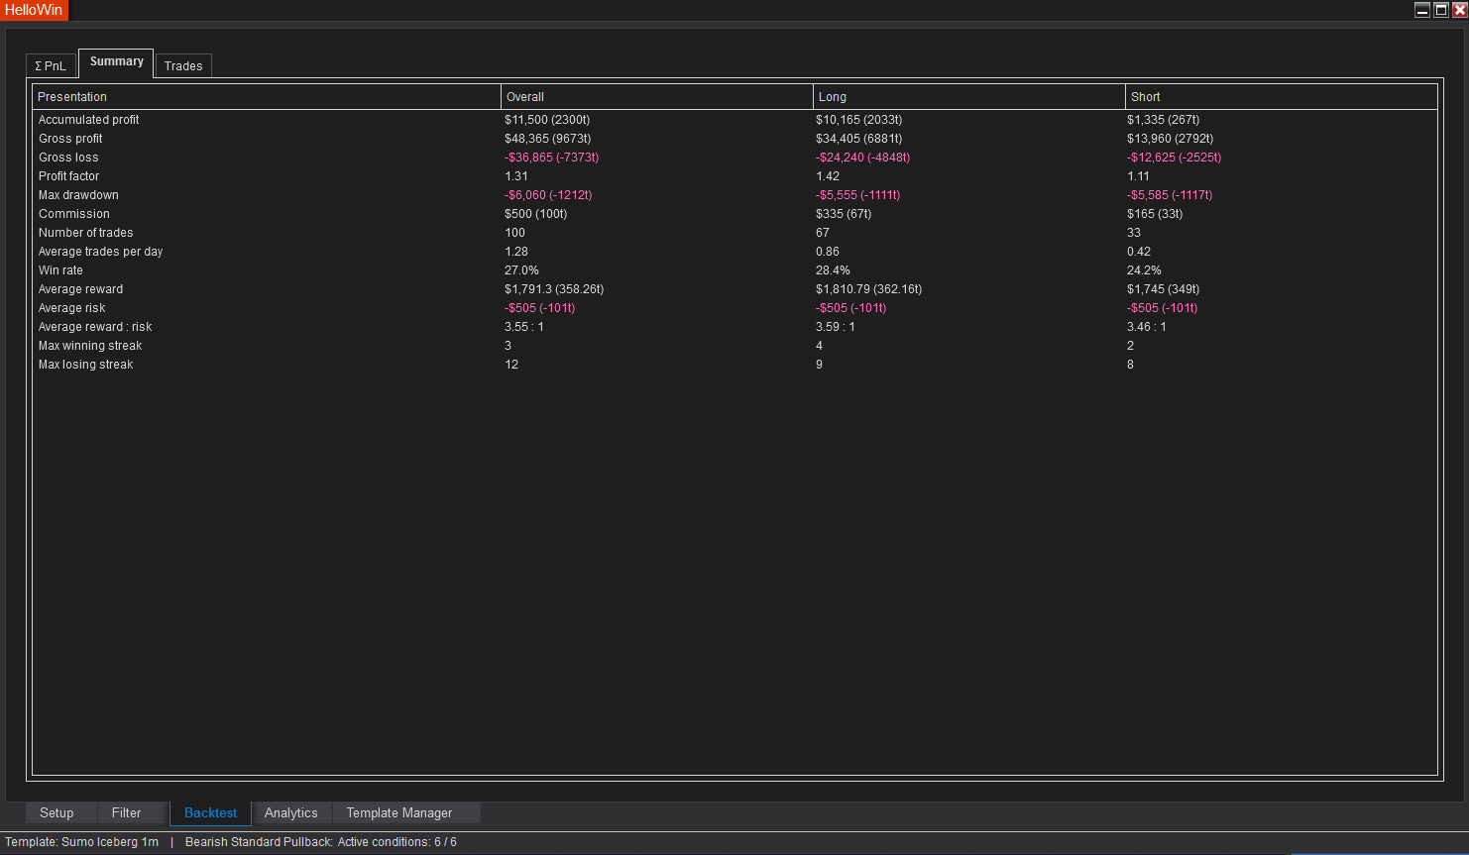Click long max drawdown -$5,555 (-1111t)

click(858, 195)
